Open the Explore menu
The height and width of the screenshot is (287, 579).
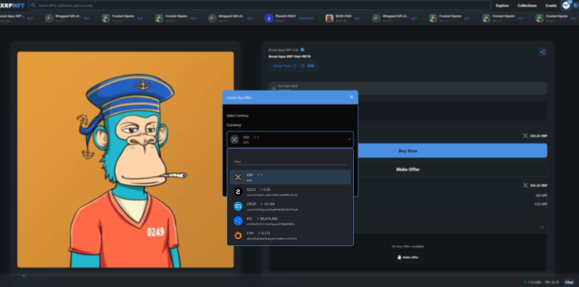(x=502, y=5)
